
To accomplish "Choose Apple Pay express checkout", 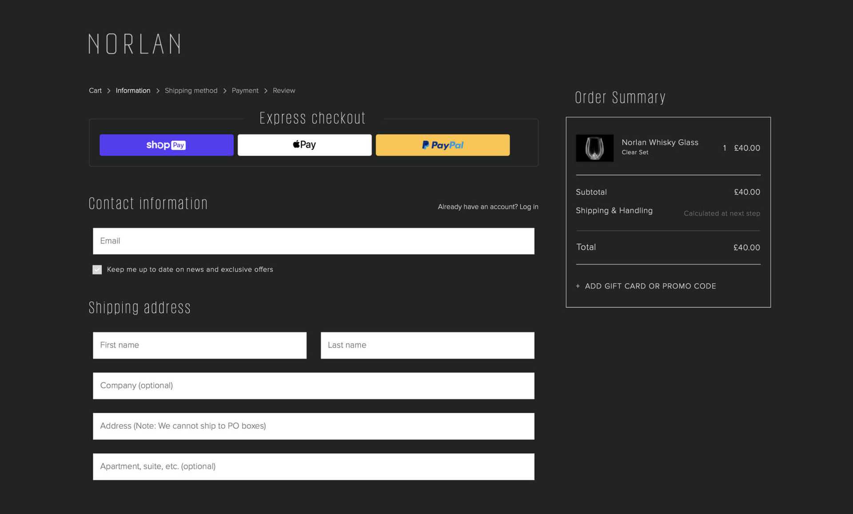I will 305,145.
